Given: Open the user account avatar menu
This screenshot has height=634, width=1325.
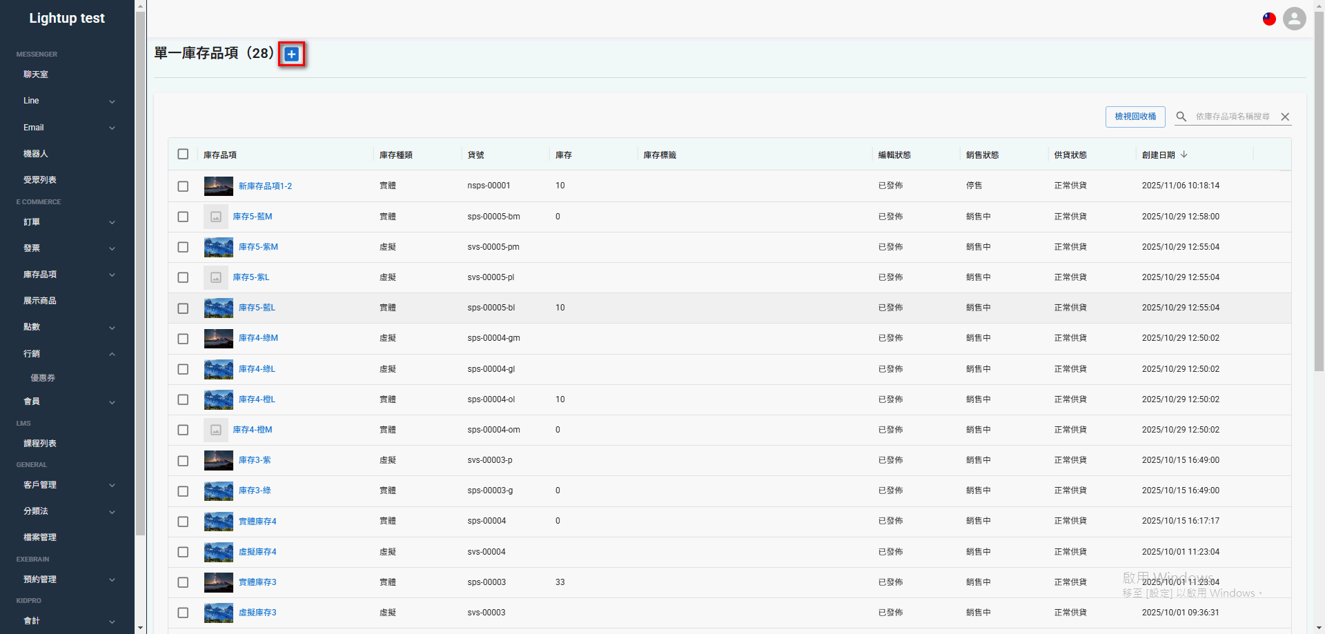Looking at the screenshot, I should coord(1295,19).
